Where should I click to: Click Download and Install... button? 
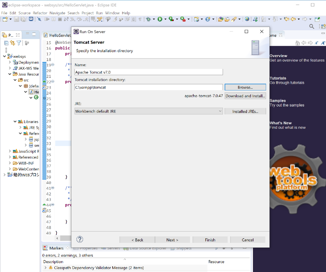coord(245,96)
